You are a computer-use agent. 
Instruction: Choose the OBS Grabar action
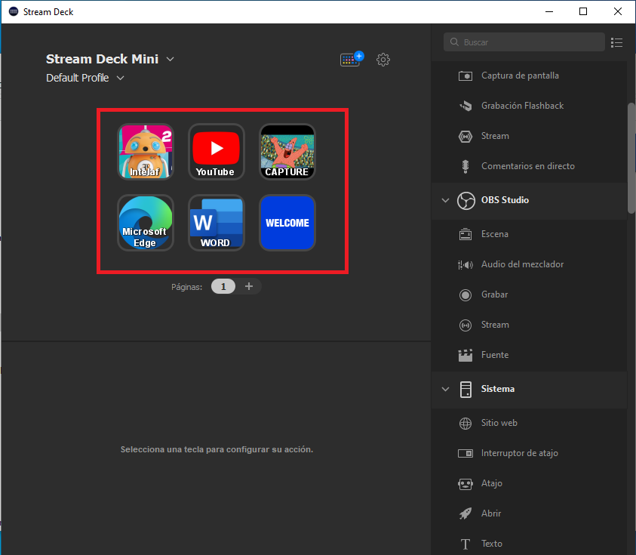tap(494, 294)
